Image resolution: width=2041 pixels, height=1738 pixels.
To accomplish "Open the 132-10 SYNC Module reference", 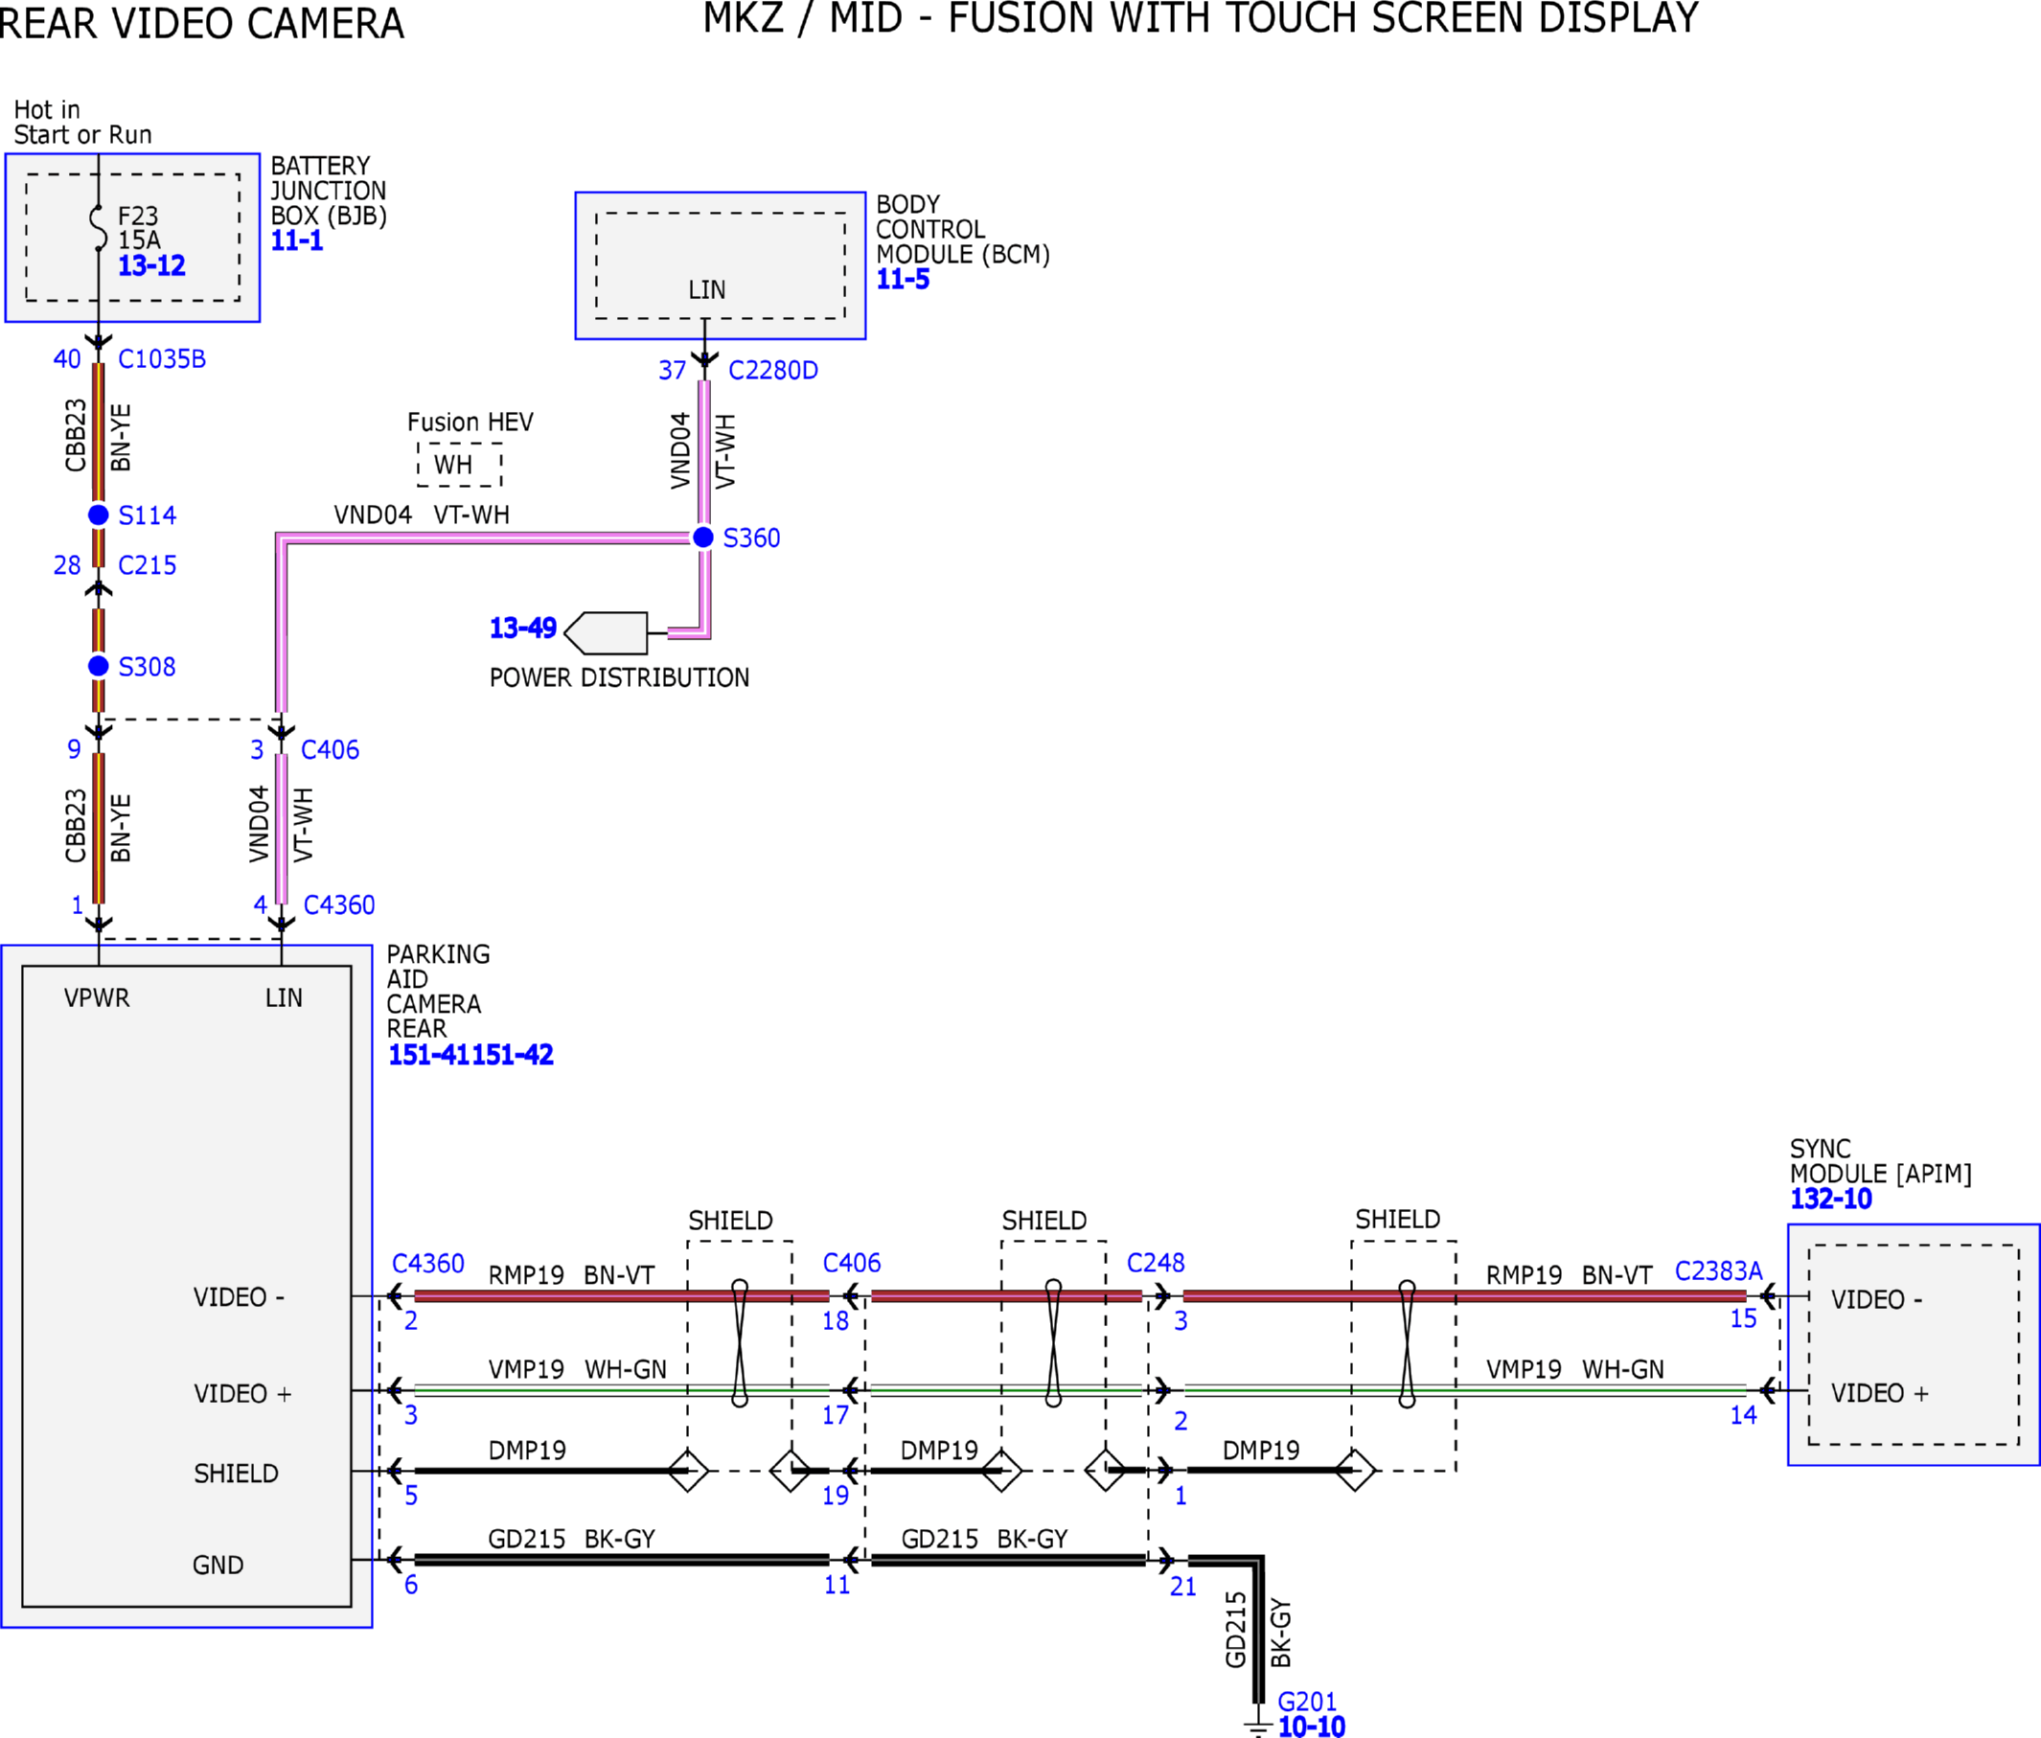I will click(1831, 1199).
